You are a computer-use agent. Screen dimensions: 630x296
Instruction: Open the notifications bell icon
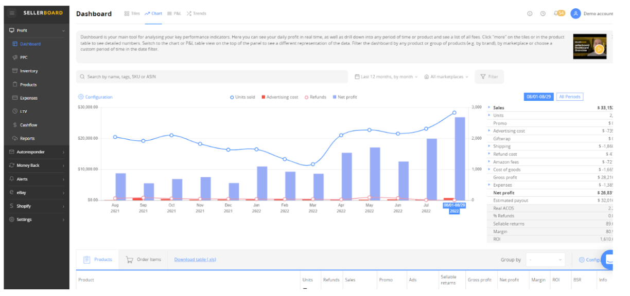(x=556, y=13)
